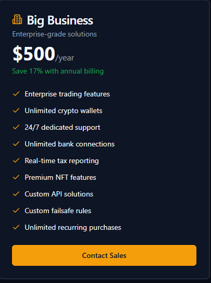Click the Custom API solutions feature text
The width and height of the screenshot is (211, 283).
coord(59,194)
